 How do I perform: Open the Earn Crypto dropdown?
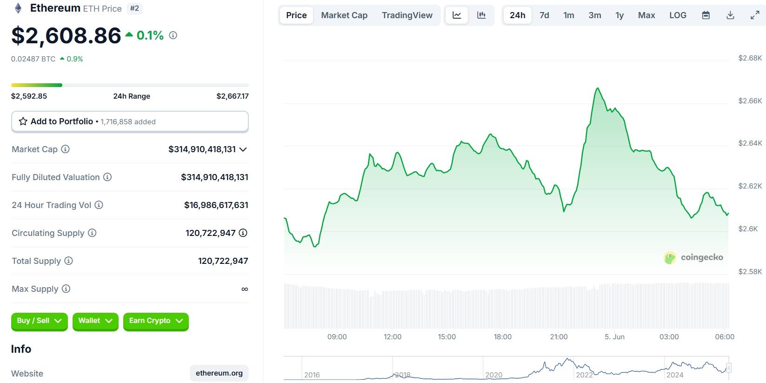[155, 321]
